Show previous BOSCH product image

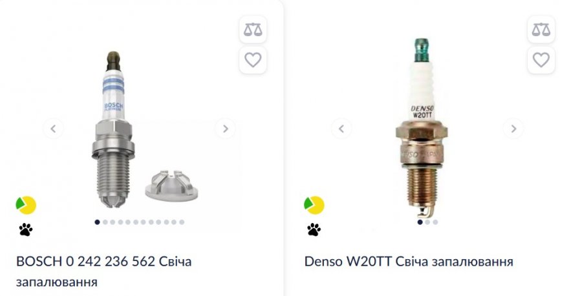click(x=53, y=129)
